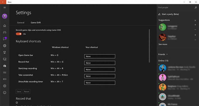Screen dimensions: 199x106
Task: Open the hamburger menu in sidebar
Action: [x=5, y=7]
